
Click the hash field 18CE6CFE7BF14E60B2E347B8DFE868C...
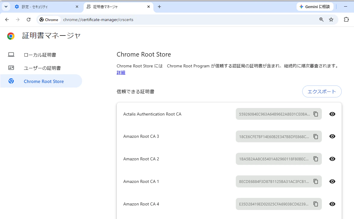coord(279,136)
